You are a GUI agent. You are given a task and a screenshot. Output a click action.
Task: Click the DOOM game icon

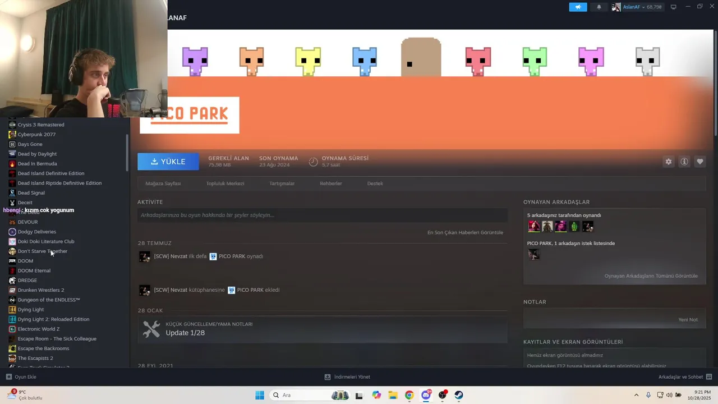pyautogui.click(x=12, y=261)
